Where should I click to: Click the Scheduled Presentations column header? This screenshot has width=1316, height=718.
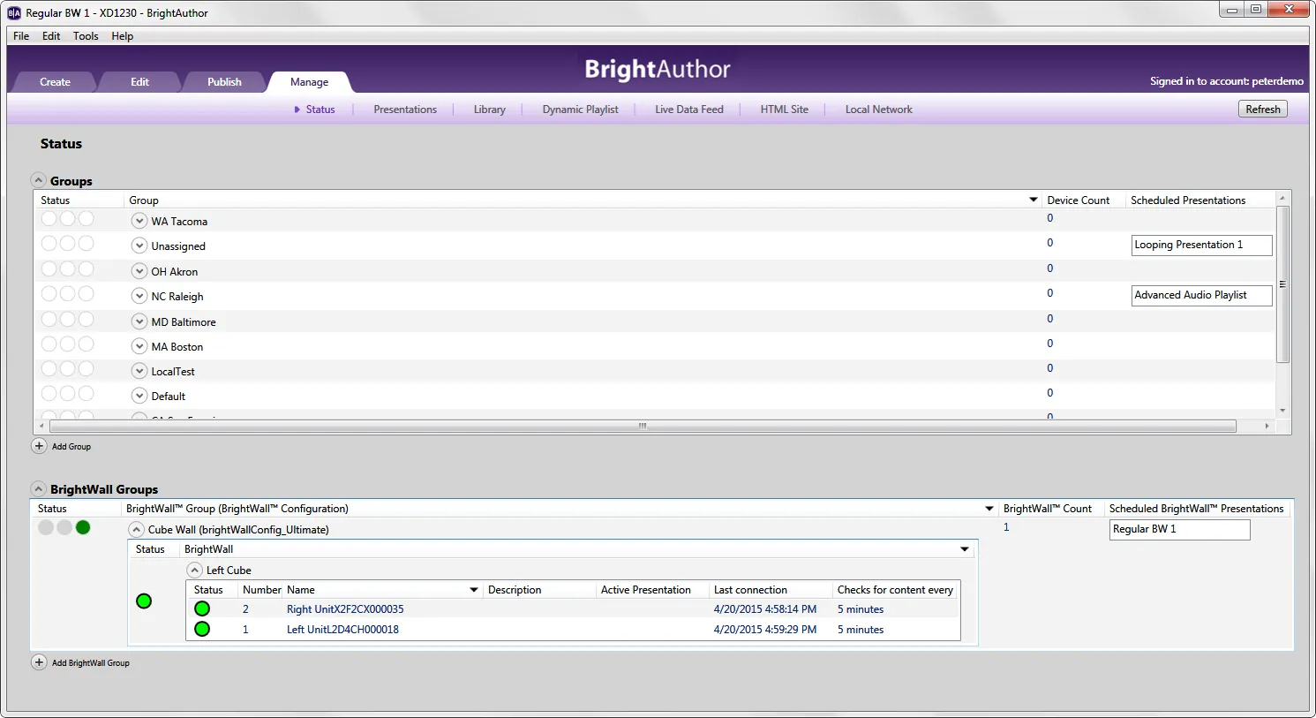click(1188, 200)
